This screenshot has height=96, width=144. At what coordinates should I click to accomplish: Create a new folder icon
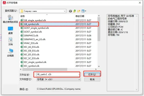pos(79,11)
